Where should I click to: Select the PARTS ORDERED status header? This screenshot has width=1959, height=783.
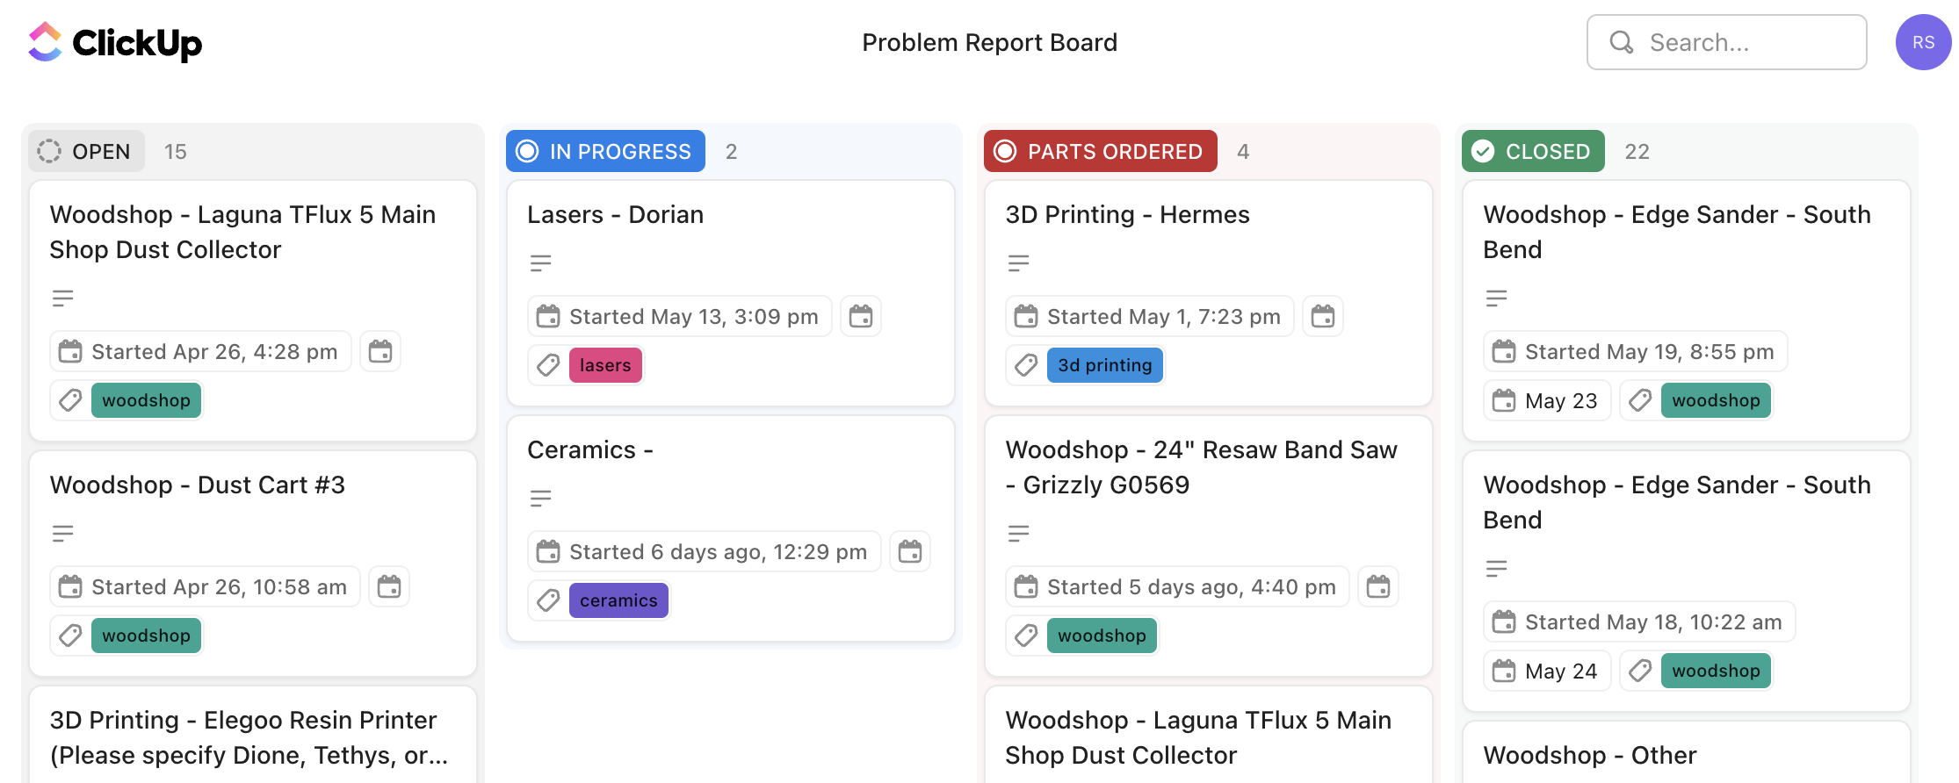(1100, 151)
